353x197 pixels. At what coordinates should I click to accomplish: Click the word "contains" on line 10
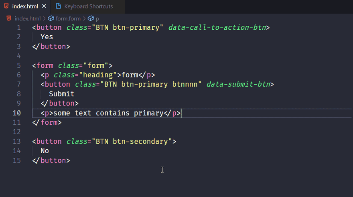[113, 113]
